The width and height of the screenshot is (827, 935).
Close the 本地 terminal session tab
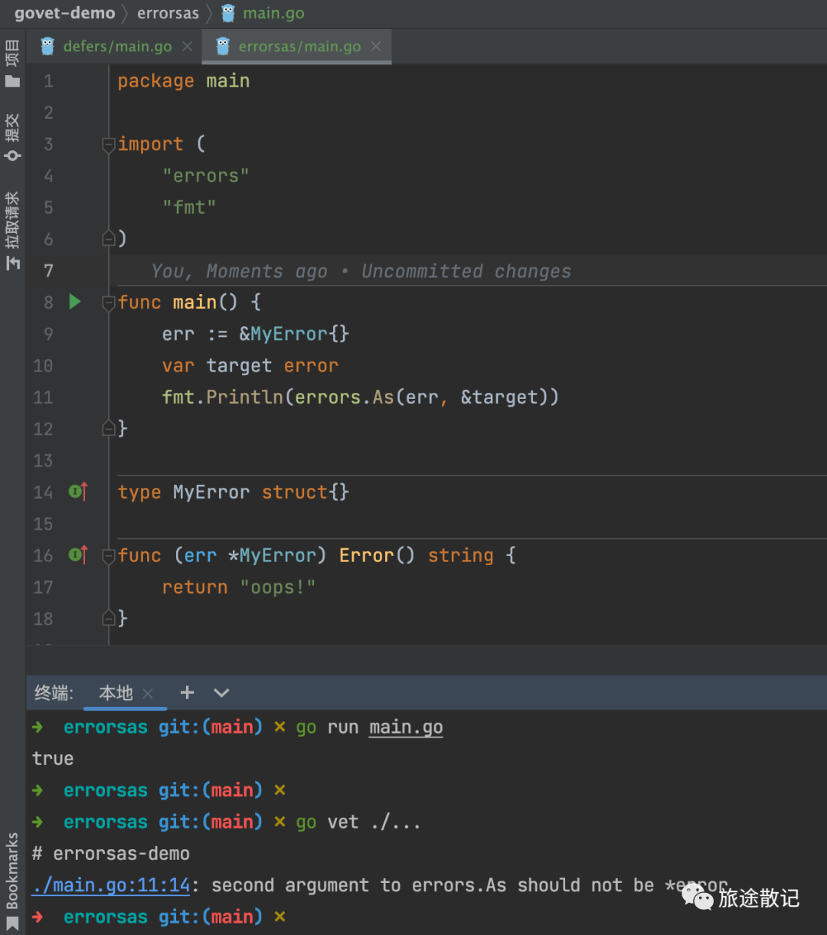click(x=148, y=693)
